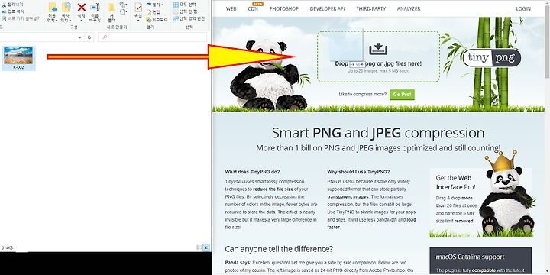Screen dimensions: 550x275
Task: Open the DEVELOPER API tab
Action: [x=327, y=8]
